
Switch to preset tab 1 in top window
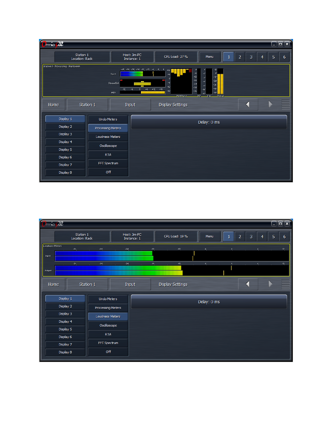pyautogui.click(x=229, y=57)
